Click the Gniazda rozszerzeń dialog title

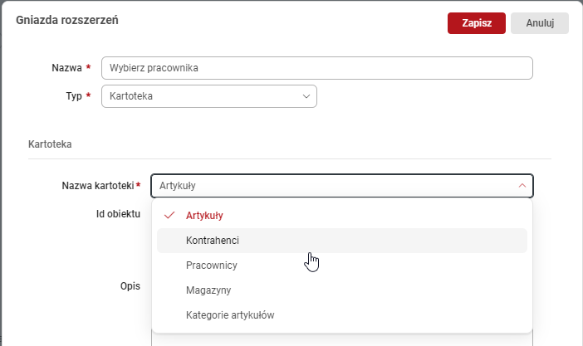[66, 21]
